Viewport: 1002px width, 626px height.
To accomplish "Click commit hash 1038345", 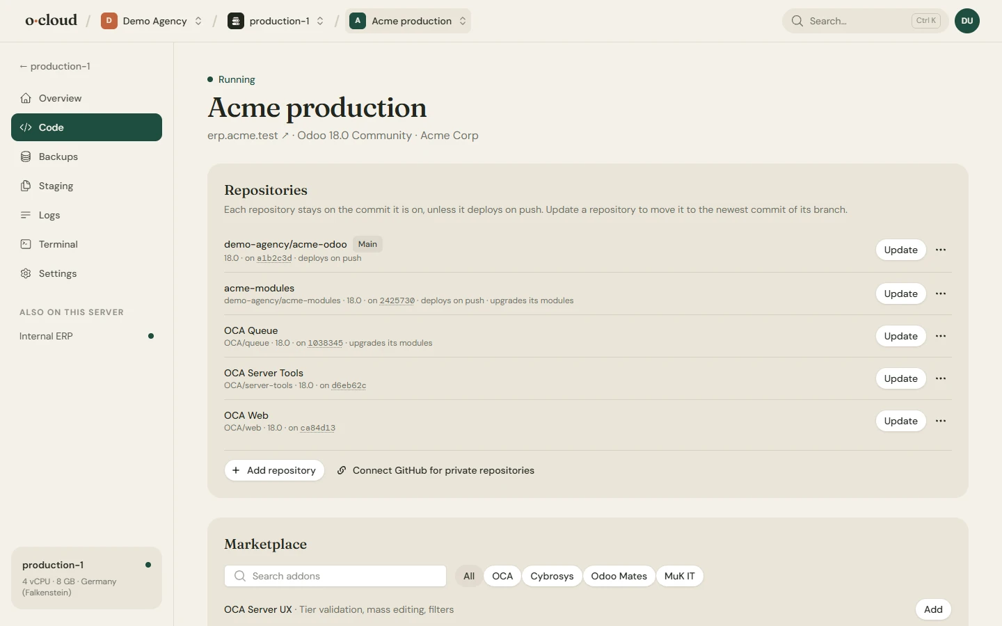I will pyautogui.click(x=326, y=343).
